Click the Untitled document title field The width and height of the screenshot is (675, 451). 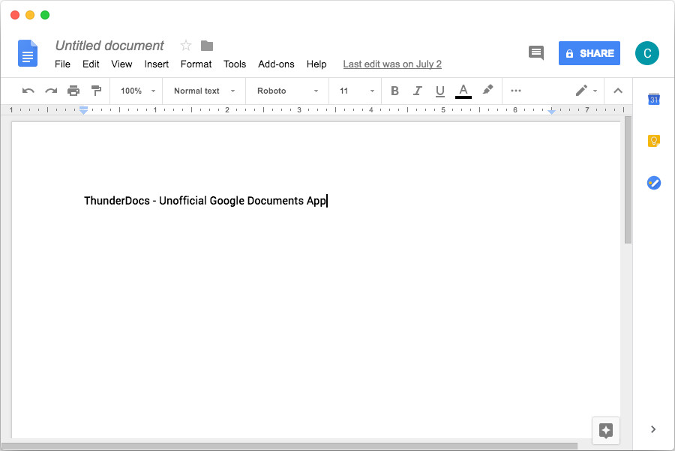109,46
